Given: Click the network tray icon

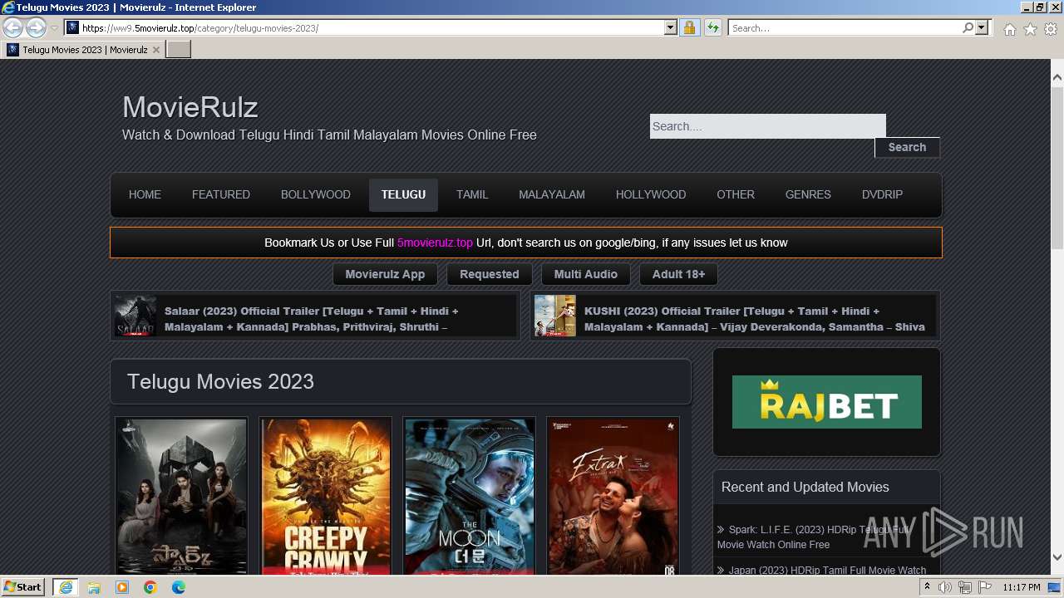Looking at the screenshot, I should click(965, 587).
